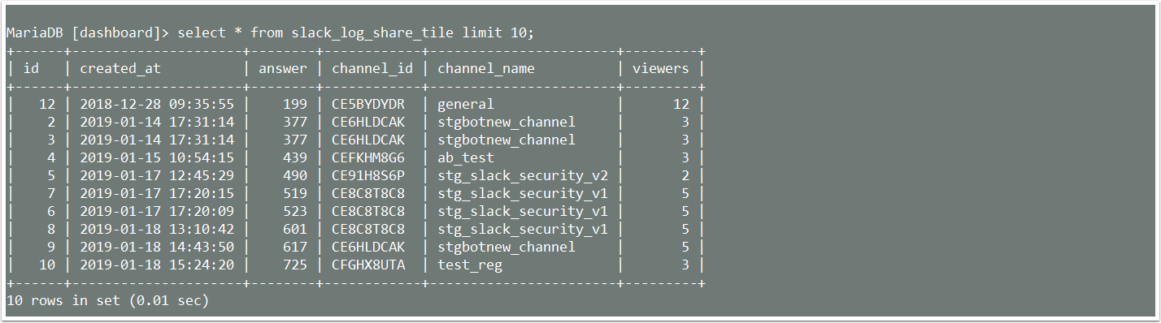
Task: Click the created_at column header
Action: tap(120, 68)
